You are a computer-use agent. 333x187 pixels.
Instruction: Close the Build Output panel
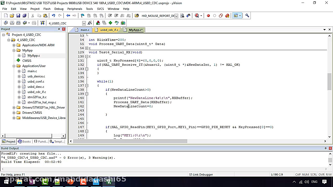(330, 148)
